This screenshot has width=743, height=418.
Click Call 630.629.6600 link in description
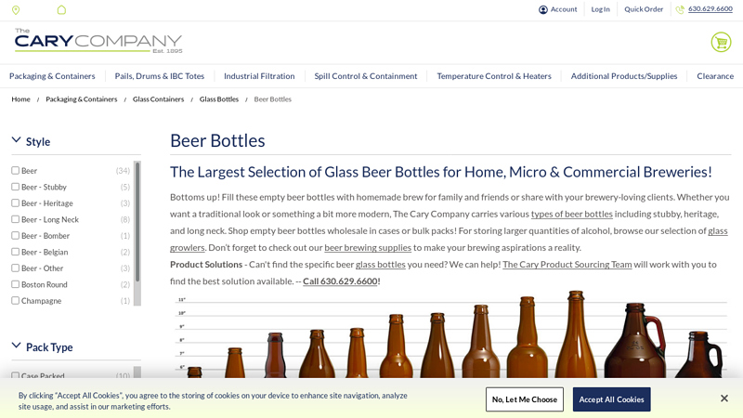[x=340, y=281]
